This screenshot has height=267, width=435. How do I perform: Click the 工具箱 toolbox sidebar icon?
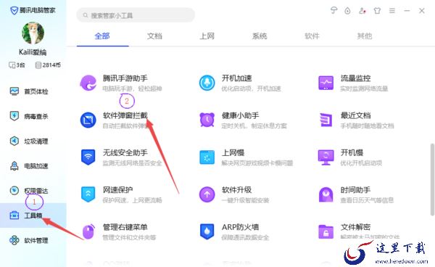click(14, 215)
